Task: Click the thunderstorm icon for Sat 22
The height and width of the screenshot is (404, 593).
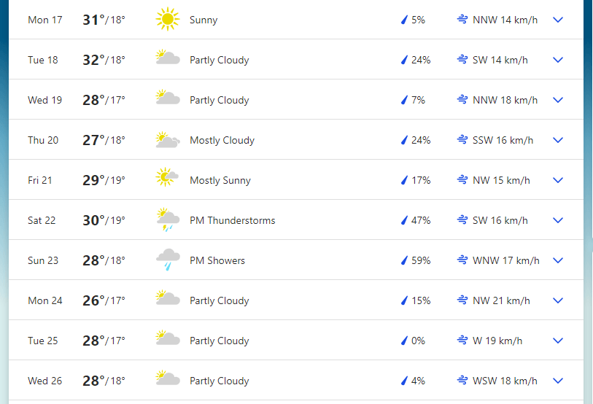Action: (x=168, y=220)
